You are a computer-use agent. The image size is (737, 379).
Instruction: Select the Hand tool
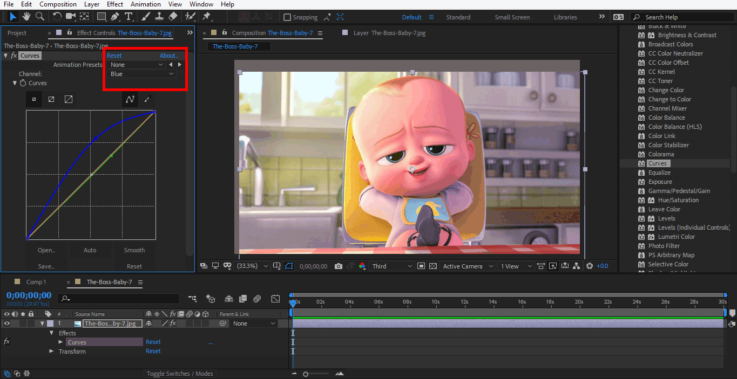click(x=26, y=17)
